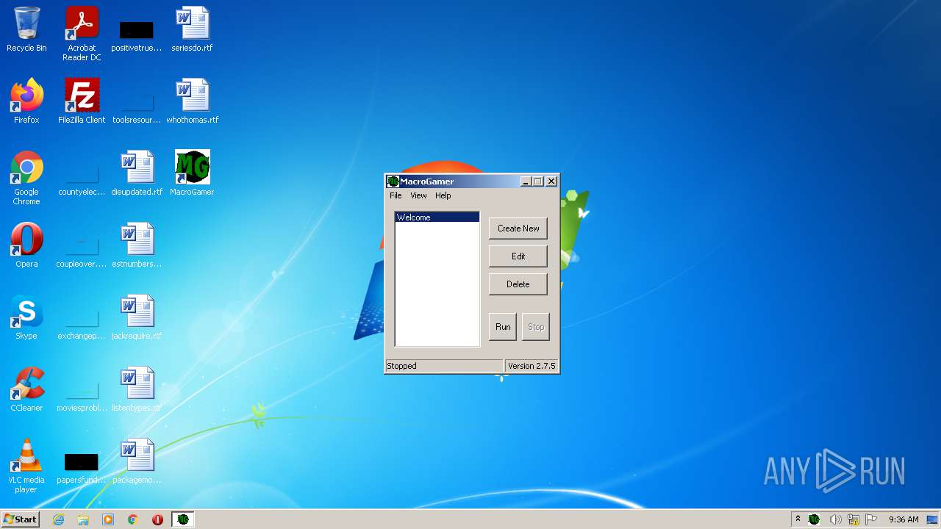Open dieupdated.rtf document icon

137,173
